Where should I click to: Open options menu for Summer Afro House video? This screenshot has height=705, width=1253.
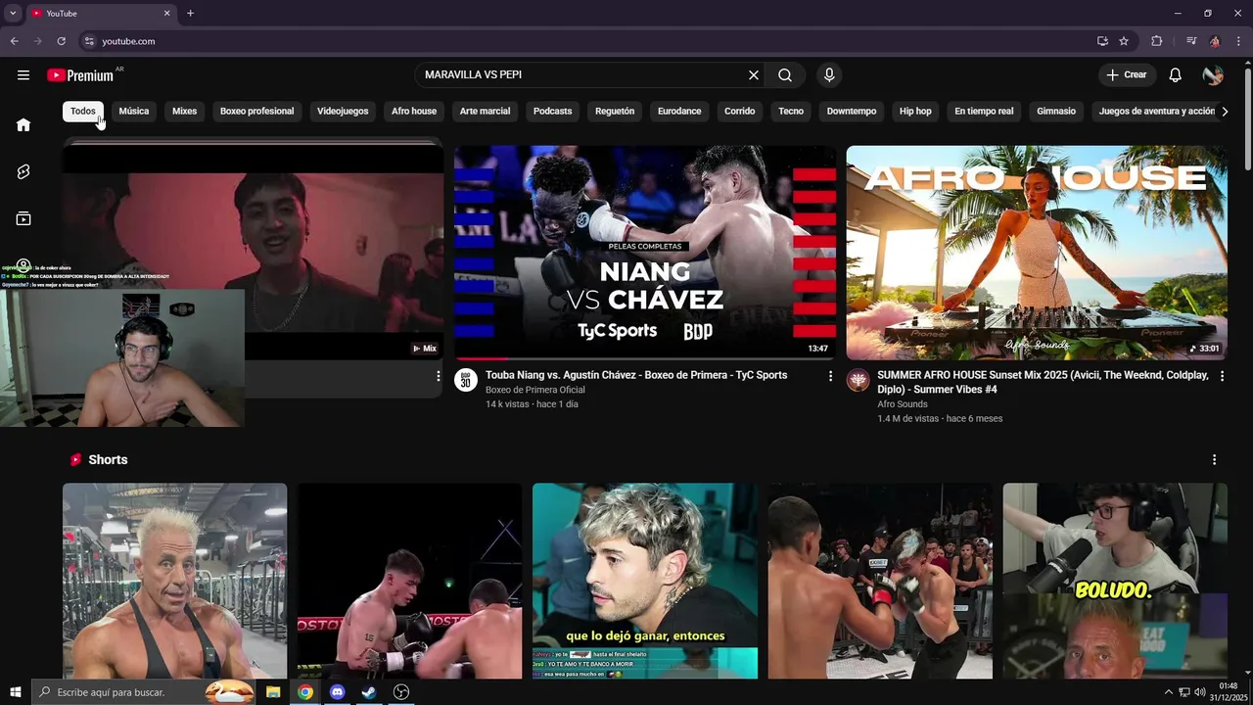point(1222,376)
